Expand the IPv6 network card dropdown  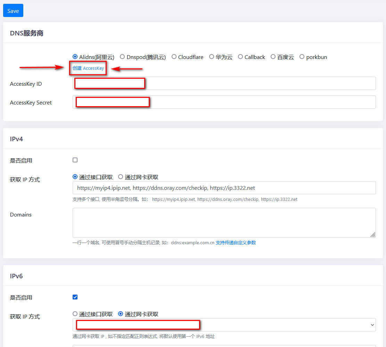[372, 325]
